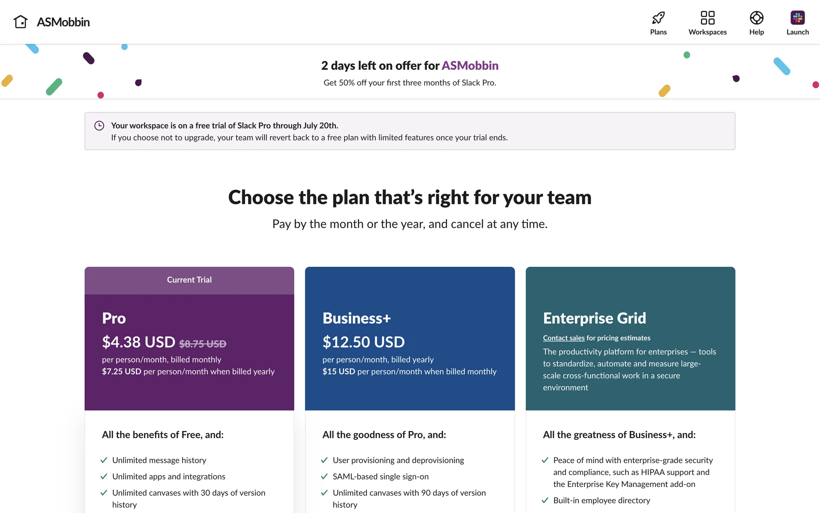Open Plans via the rocket icon
The width and height of the screenshot is (820, 513).
pos(658,18)
